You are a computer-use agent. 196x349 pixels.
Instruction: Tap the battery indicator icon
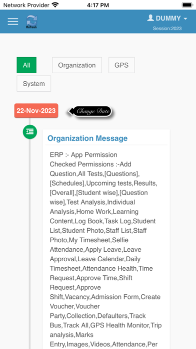(187, 5)
